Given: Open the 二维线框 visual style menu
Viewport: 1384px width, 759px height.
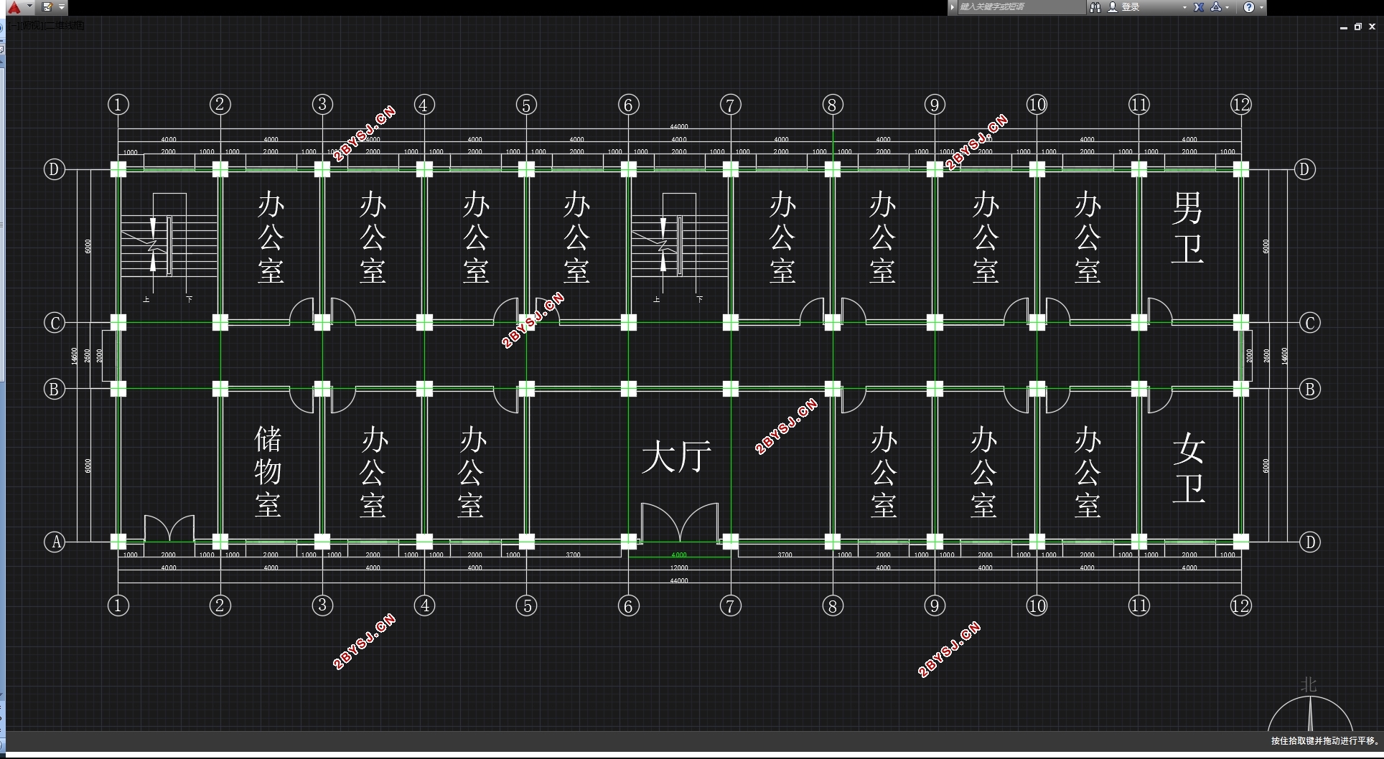Looking at the screenshot, I should point(65,26).
